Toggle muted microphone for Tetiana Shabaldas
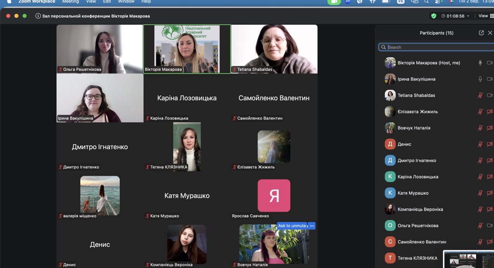Viewport: 494px width, 268px height. pos(480,95)
